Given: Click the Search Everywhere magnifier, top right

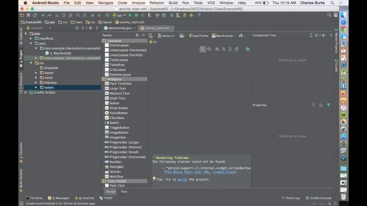Looking at the screenshot, I should pos(329,15).
